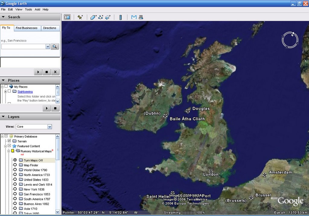Toggle the sidebar panel icon in toolbar
309x216 pixels.
click(x=67, y=17)
